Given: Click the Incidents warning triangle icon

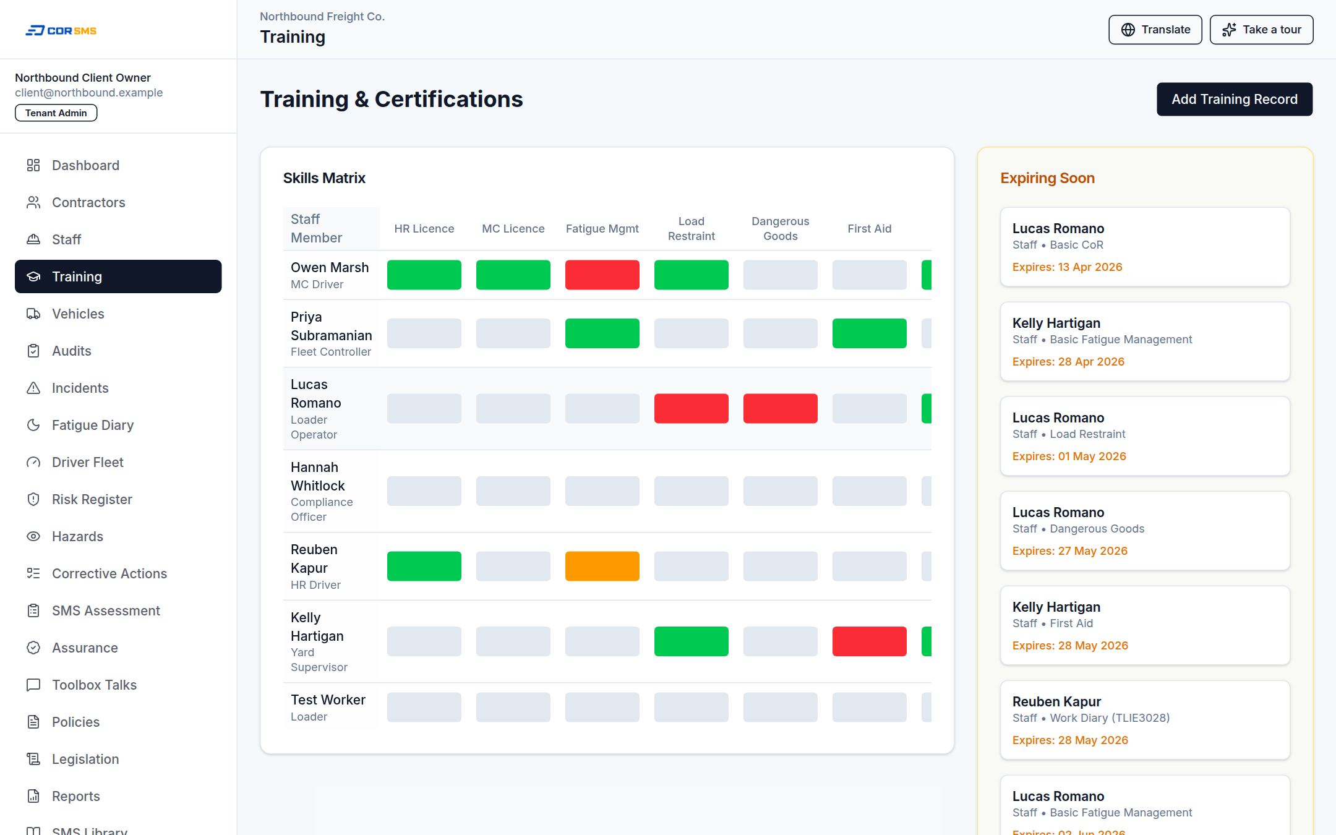Looking at the screenshot, I should point(33,388).
